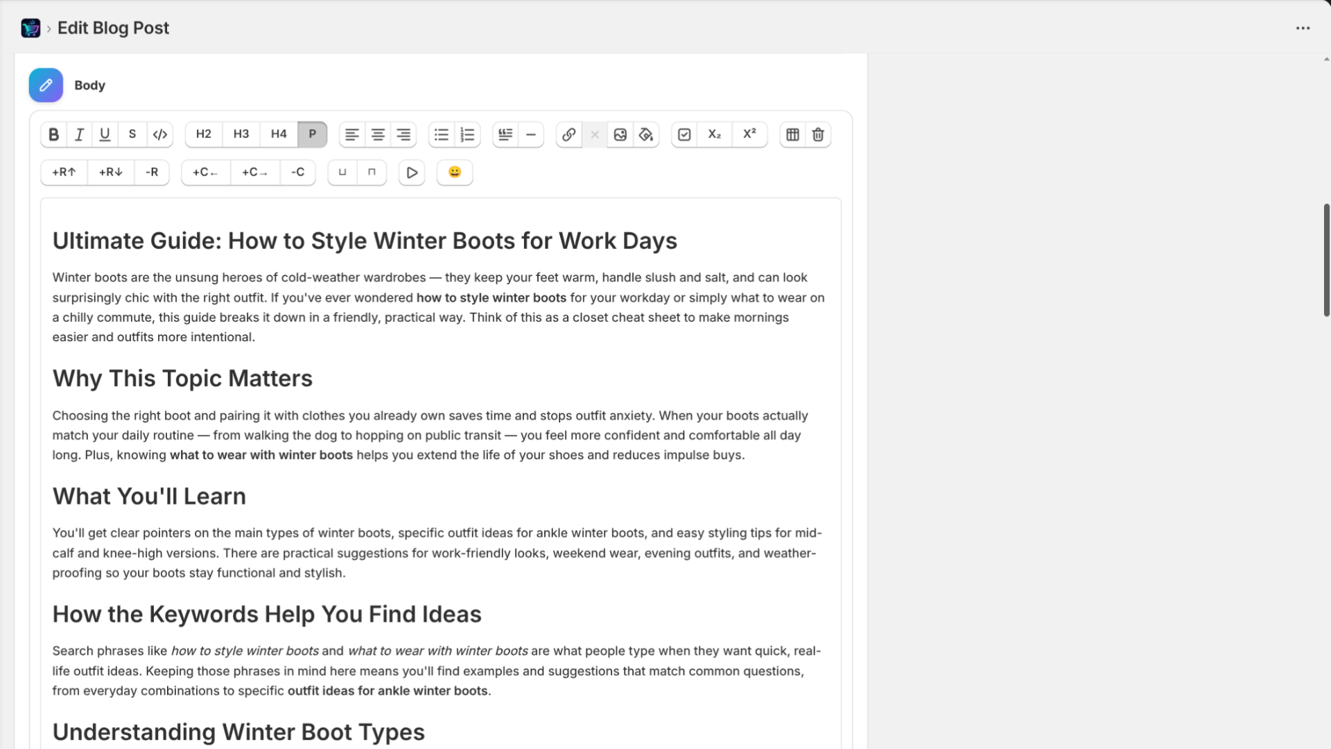Delete the current table
This screenshot has height=749, width=1331.
(817, 134)
